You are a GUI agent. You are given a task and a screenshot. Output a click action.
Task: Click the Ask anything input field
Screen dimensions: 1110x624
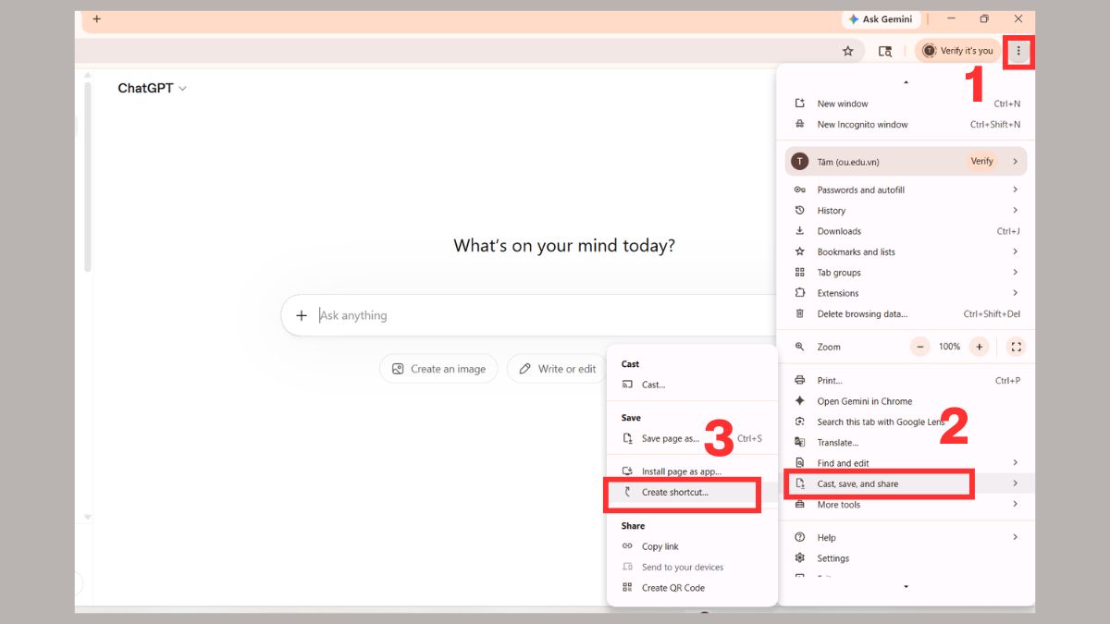click(546, 315)
